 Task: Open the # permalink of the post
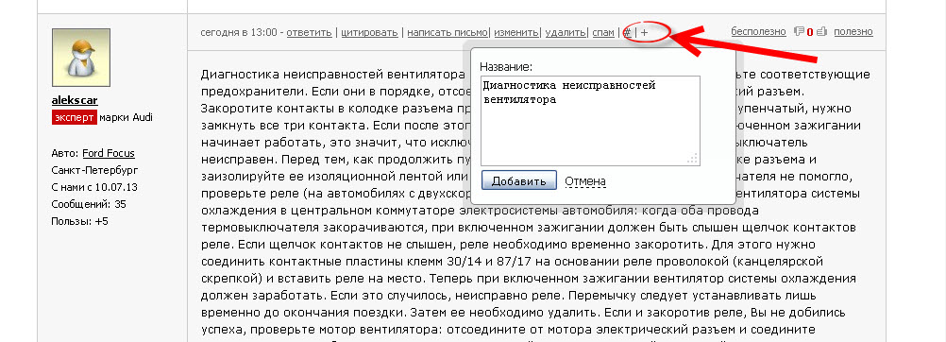point(628,33)
